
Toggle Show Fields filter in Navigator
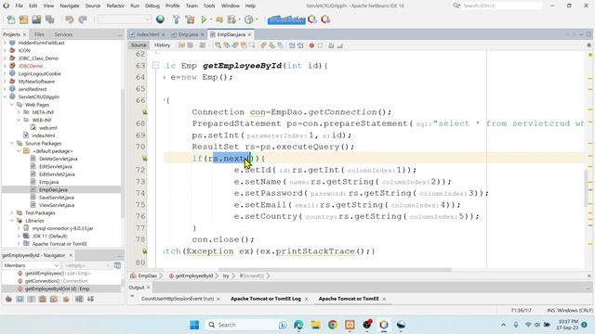(20, 299)
